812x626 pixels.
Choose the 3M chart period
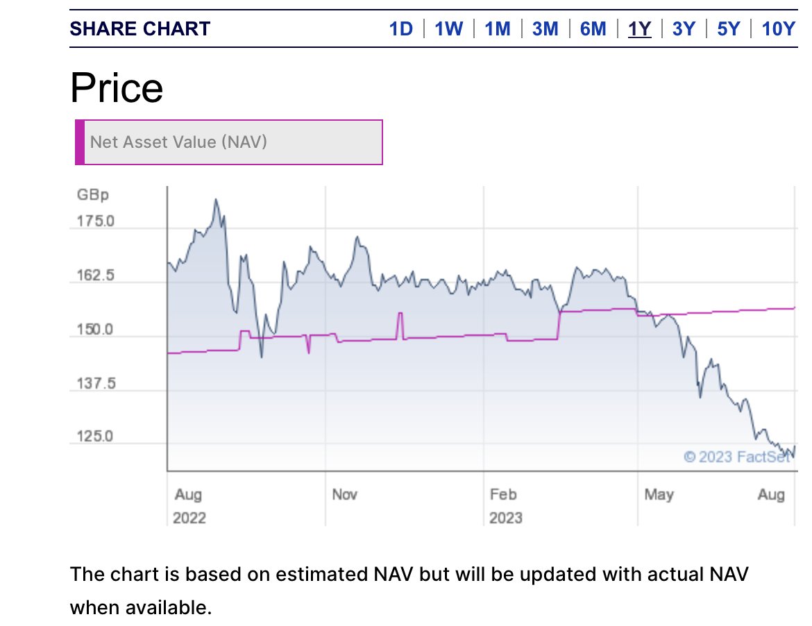tap(545, 28)
